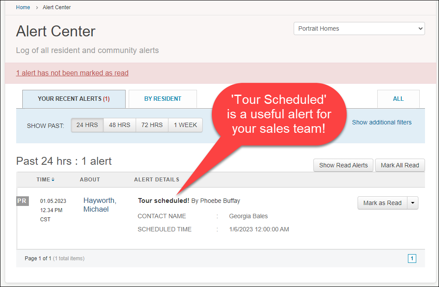This screenshot has height=287, width=439.
Task: Click the PR badge on the alert row
Action: [x=22, y=201]
